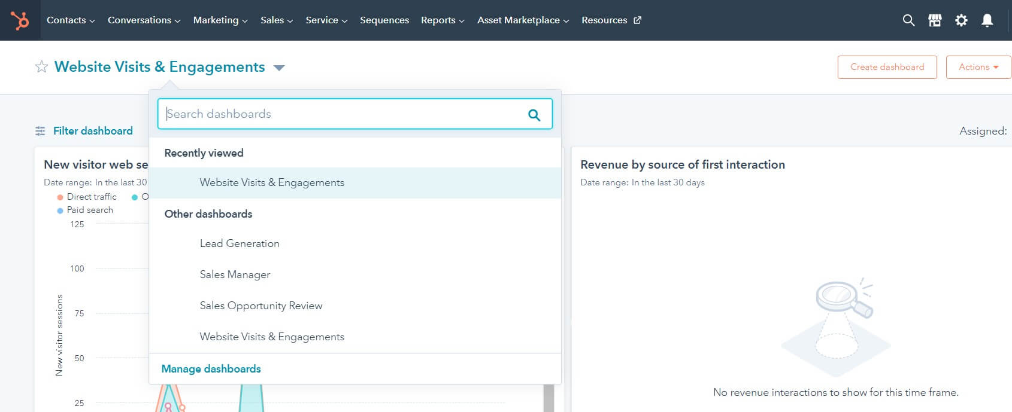The width and height of the screenshot is (1012, 412).
Task: Click the search icon in dashboards search
Action: point(534,114)
